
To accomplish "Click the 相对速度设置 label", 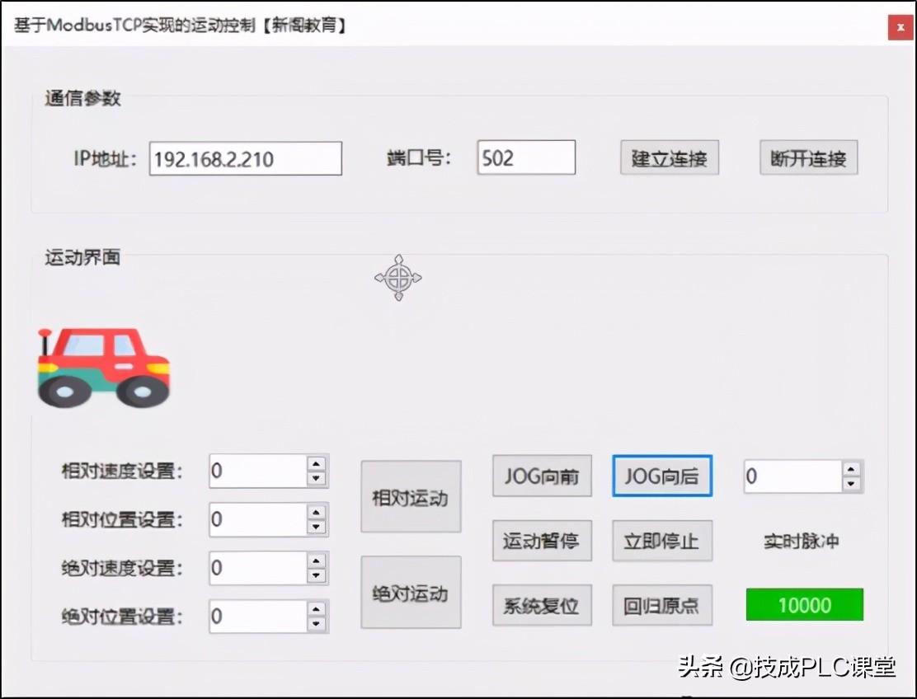I will (x=122, y=471).
